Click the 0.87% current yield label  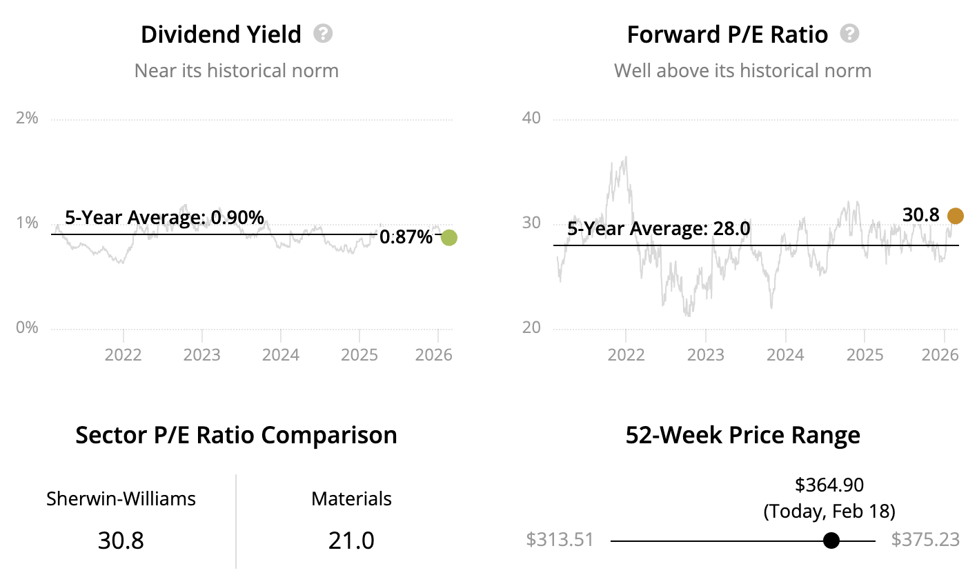point(406,237)
